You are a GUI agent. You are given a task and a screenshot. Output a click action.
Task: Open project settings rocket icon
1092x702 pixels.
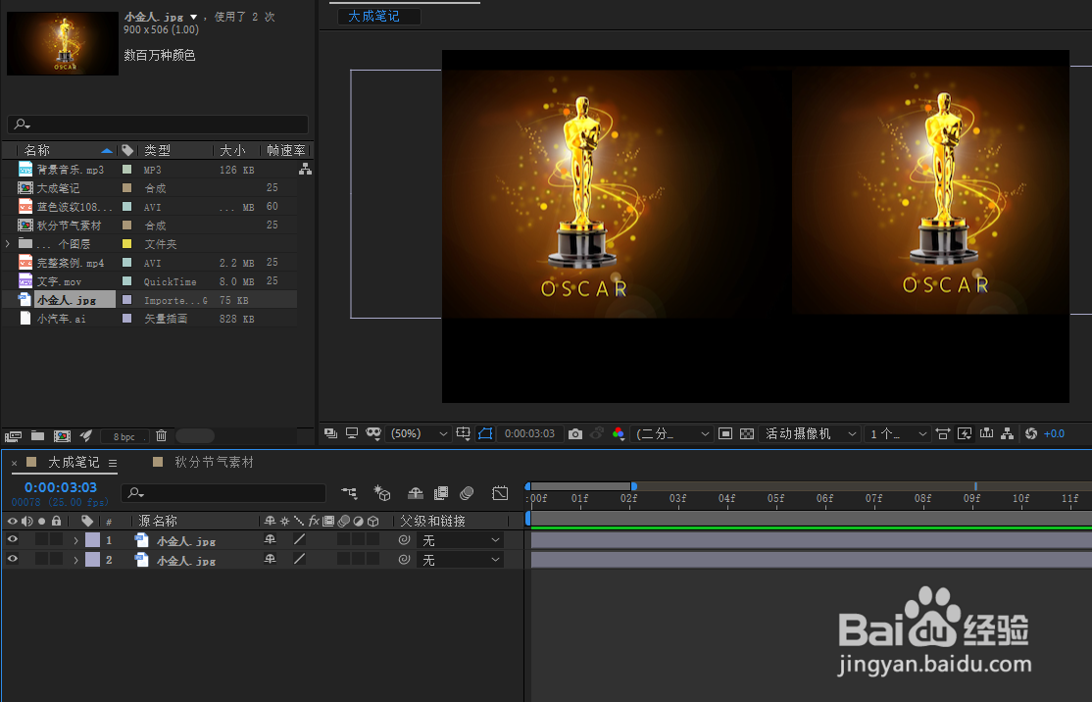[x=86, y=435]
